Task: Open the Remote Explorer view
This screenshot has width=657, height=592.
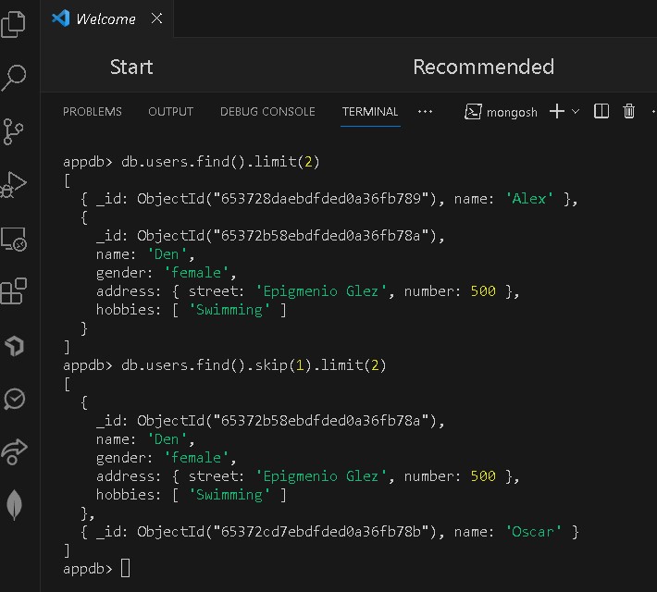Action: coord(14,239)
